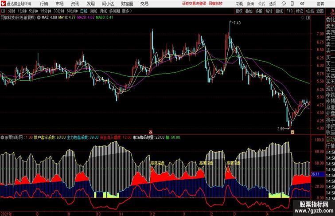This screenshot has height=216, width=335.
Task: Open the envelope messages icon
Action: pyautogui.click(x=302, y=4)
